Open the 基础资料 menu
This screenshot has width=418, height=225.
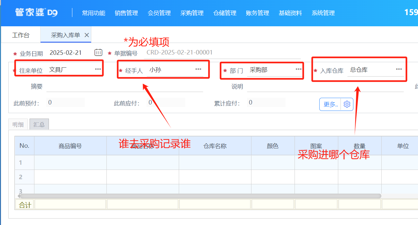290,13
